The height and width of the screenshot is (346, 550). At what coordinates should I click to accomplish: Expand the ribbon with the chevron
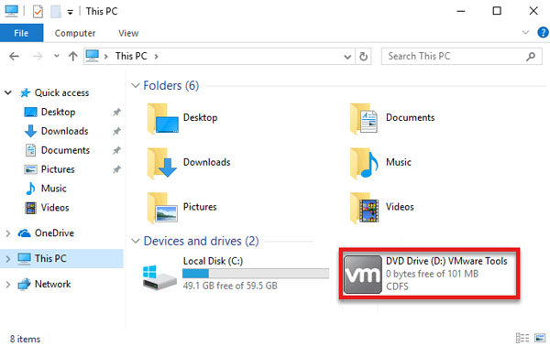click(525, 33)
